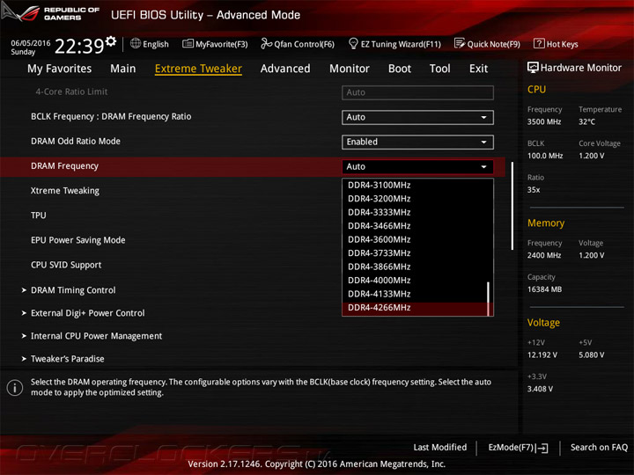Select DRAM Odd Ratio Mode label
This screenshot has width=634, height=475.
[76, 142]
